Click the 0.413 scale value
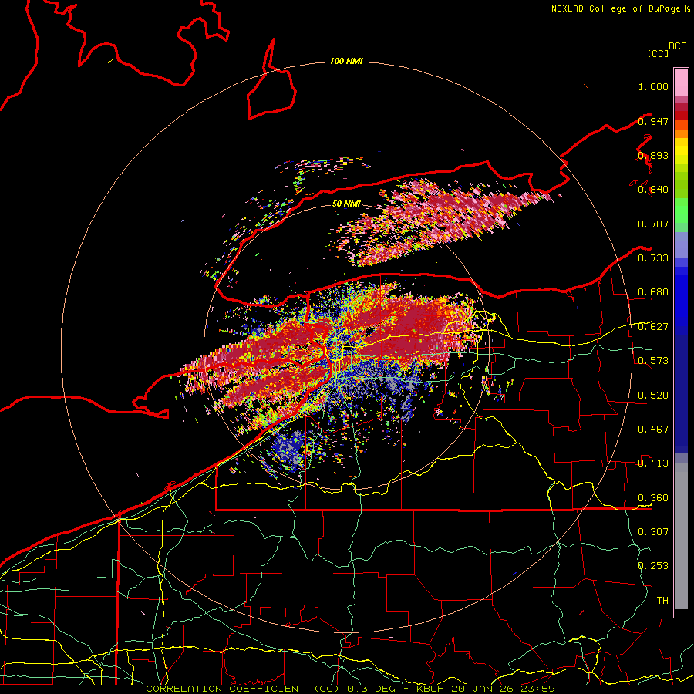694x694 pixels. pyautogui.click(x=653, y=463)
